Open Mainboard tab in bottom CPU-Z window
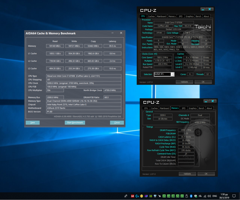Viewport: 240px width, 200px height. [x=164, y=108]
